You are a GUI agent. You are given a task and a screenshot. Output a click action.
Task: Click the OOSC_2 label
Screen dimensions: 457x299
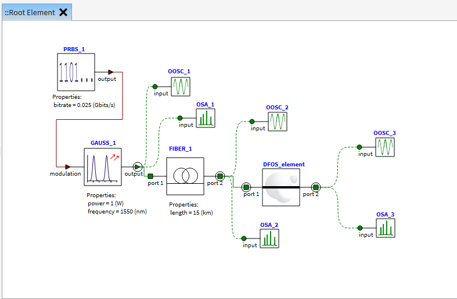pos(277,108)
